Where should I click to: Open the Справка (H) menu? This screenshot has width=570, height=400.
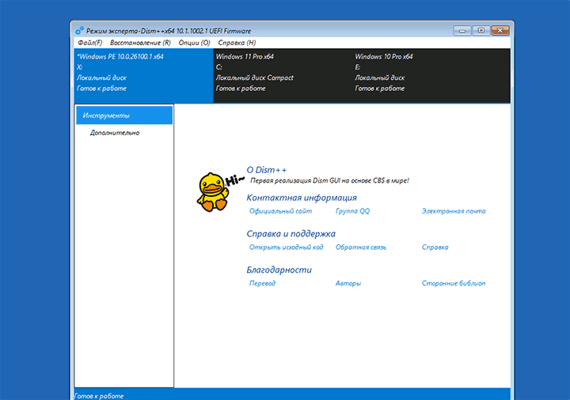coord(237,43)
